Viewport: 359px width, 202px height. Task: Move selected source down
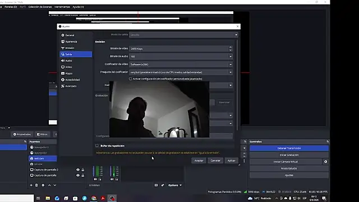55,185
